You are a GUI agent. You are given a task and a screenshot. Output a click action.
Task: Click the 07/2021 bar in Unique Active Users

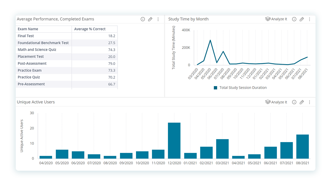(x=287, y=150)
